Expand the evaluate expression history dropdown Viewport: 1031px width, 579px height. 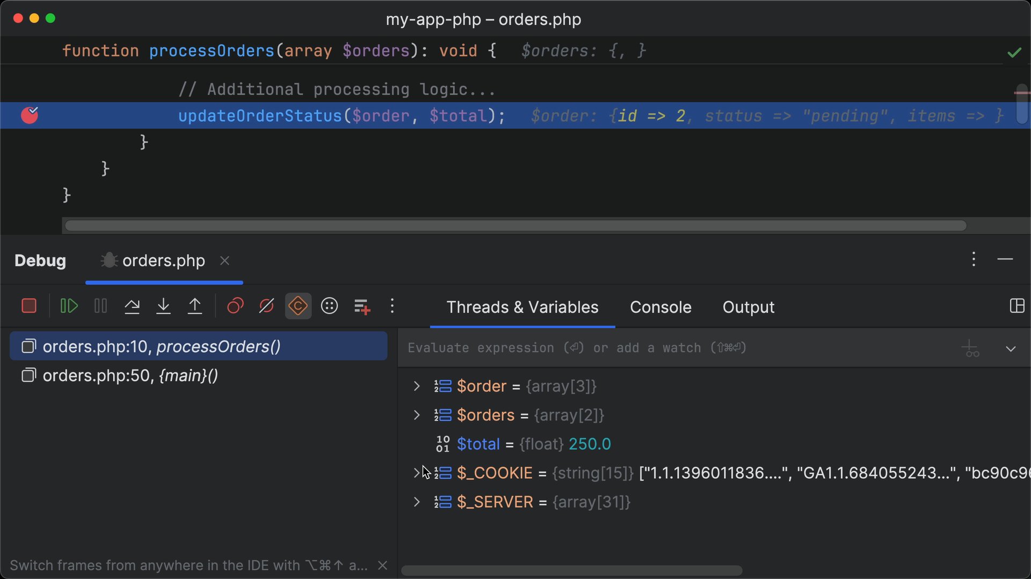pos(1011,348)
